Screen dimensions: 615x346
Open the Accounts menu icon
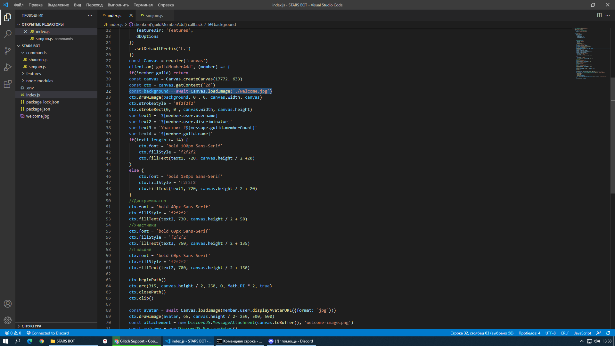(x=8, y=304)
